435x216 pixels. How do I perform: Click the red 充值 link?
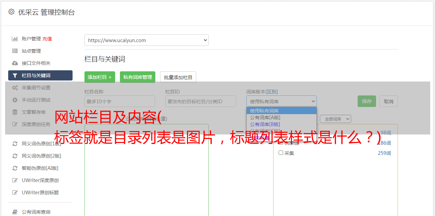(x=47, y=39)
